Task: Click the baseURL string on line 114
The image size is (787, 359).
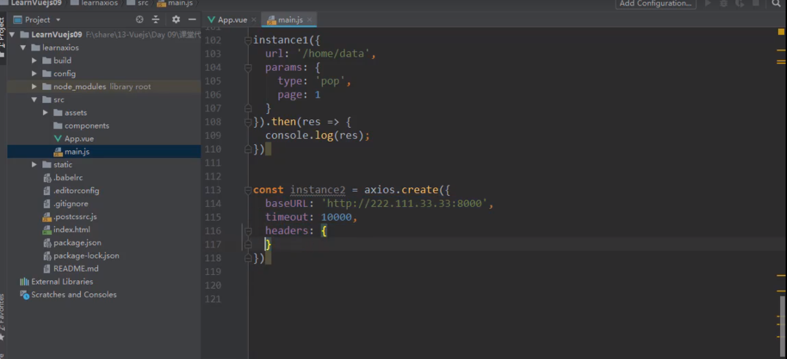Action: pyautogui.click(x=404, y=204)
